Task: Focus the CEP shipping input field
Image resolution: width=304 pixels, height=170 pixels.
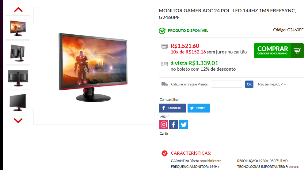Action: (x=227, y=84)
